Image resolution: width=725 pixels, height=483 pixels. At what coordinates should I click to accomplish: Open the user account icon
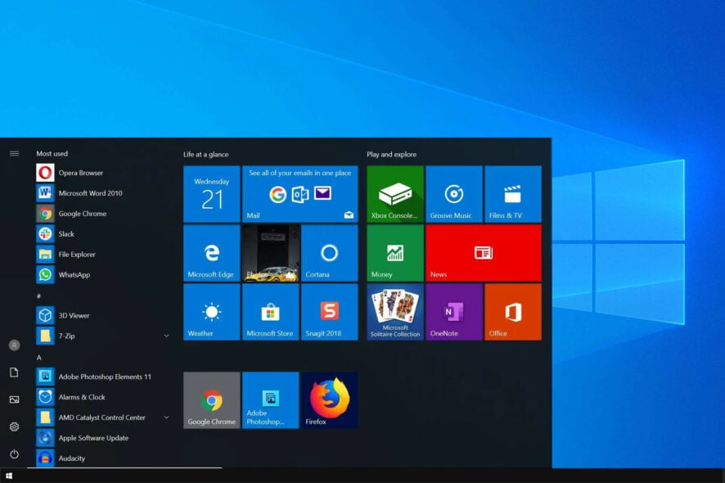15,345
